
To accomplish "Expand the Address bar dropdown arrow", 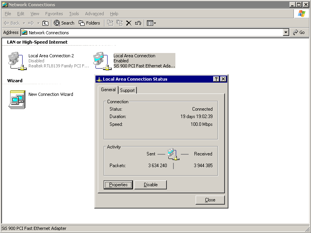I will 286,33.
